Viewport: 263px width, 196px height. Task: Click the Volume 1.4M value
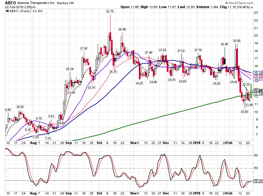pyautogui.click(x=207, y=7)
